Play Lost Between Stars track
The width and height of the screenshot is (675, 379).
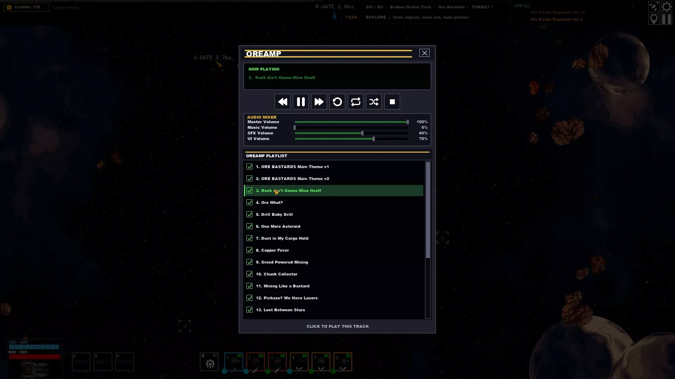click(x=334, y=310)
